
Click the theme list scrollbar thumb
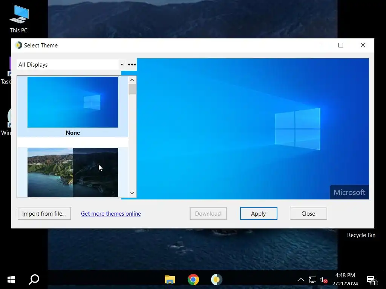(132, 89)
